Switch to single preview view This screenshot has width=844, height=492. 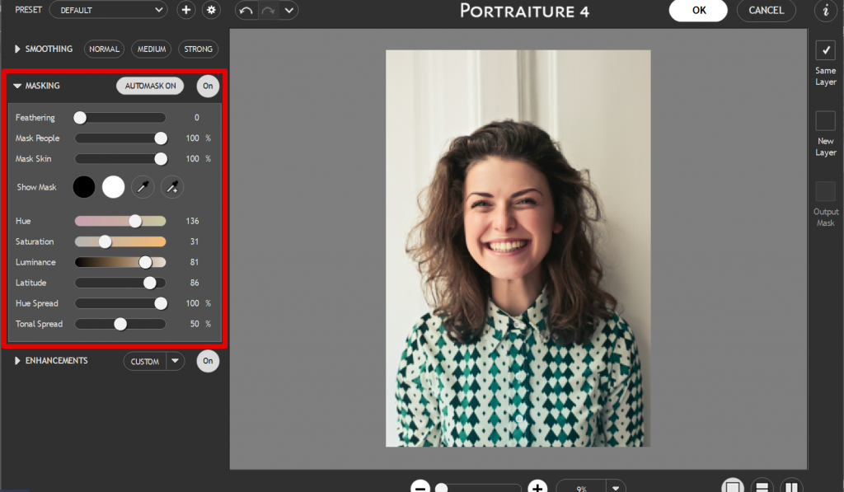[x=733, y=486]
